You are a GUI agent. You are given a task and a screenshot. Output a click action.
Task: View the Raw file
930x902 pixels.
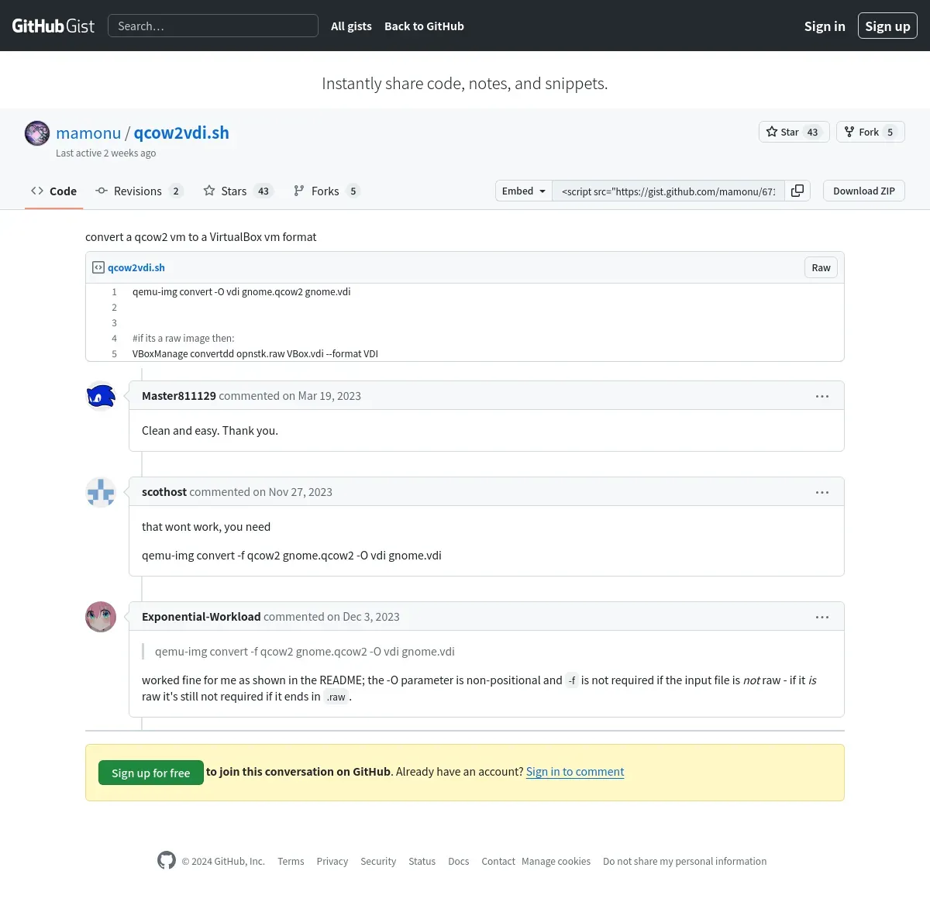(821, 267)
